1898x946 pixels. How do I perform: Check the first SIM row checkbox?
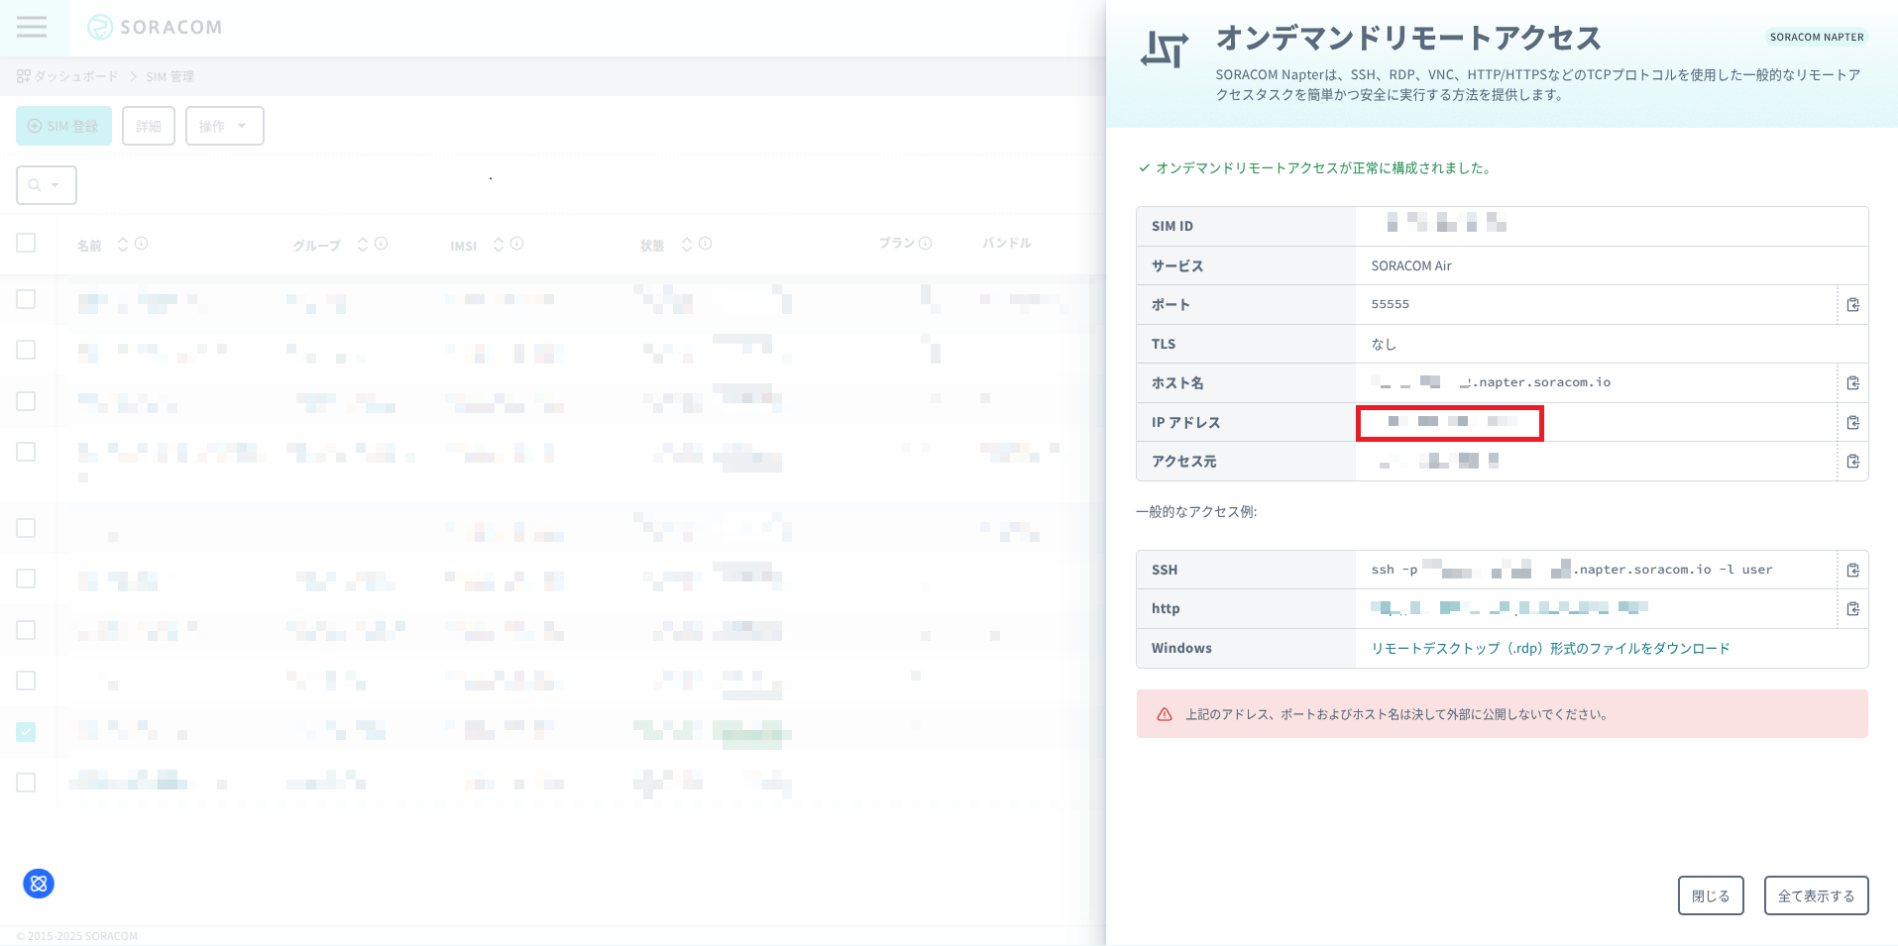pyautogui.click(x=26, y=298)
